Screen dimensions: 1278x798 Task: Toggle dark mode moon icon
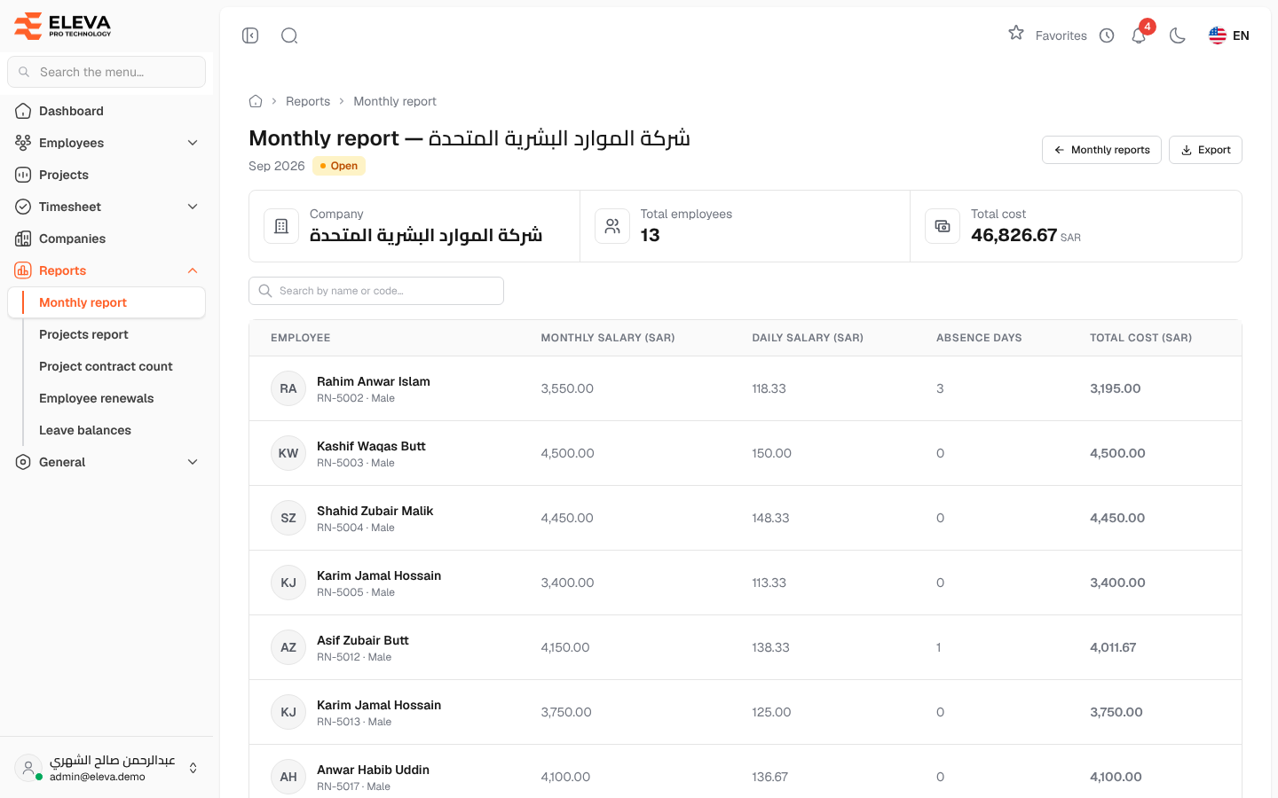[x=1178, y=35]
